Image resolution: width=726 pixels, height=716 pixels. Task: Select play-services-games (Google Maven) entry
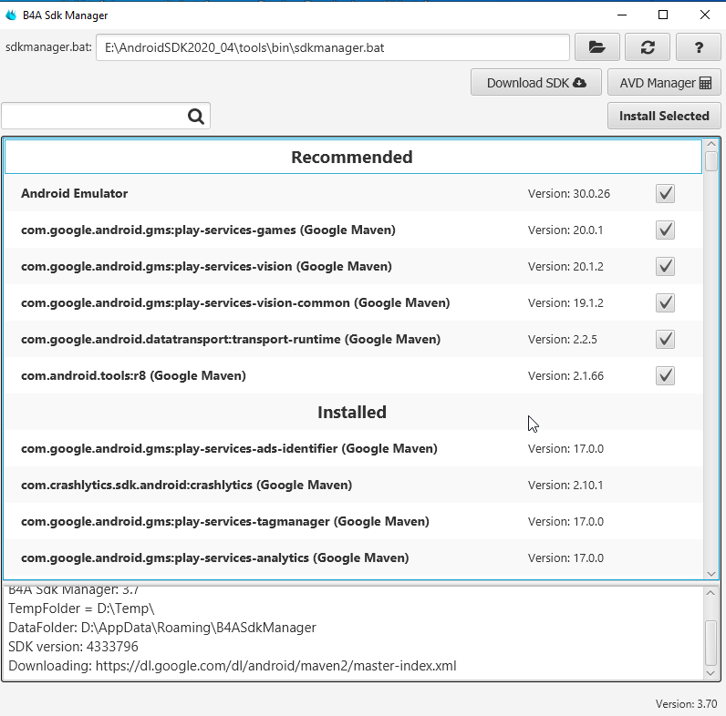pos(208,230)
